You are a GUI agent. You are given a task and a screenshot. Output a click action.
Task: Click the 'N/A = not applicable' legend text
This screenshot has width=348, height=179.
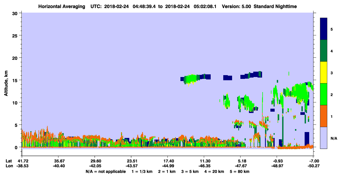coord(106,171)
